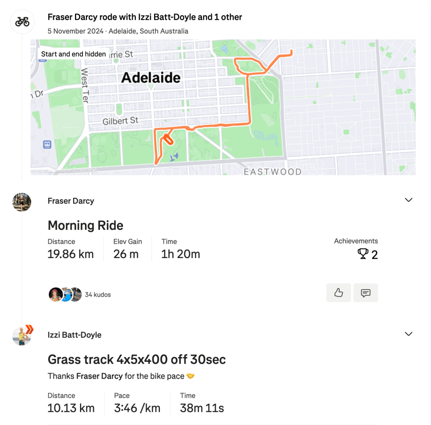Open the Morning Ride activity
The width and height of the screenshot is (431, 425).
85,226
